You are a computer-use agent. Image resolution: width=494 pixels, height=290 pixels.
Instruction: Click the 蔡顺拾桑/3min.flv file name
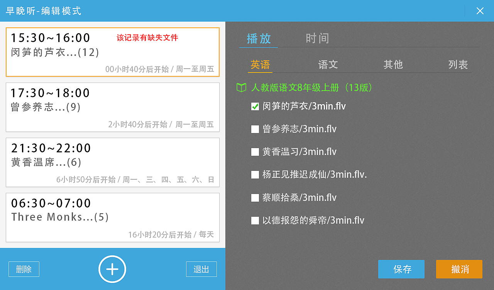point(299,198)
